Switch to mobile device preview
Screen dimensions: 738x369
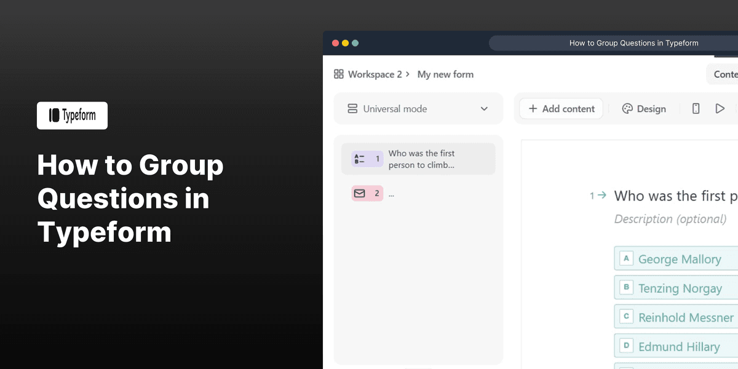click(696, 108)
